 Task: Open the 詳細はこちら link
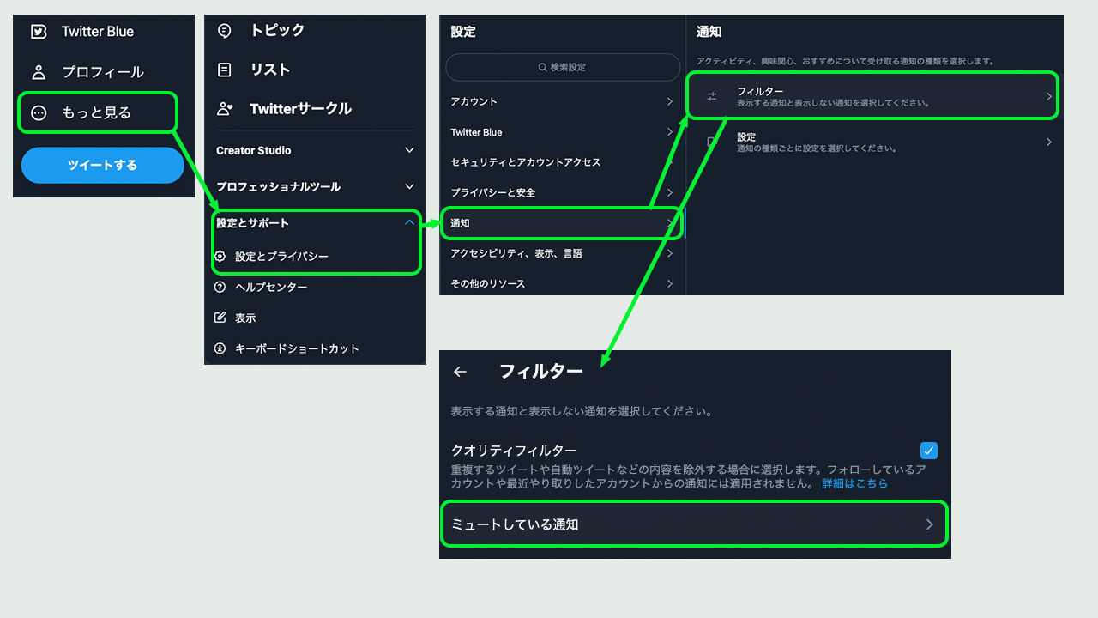point(855,483)
